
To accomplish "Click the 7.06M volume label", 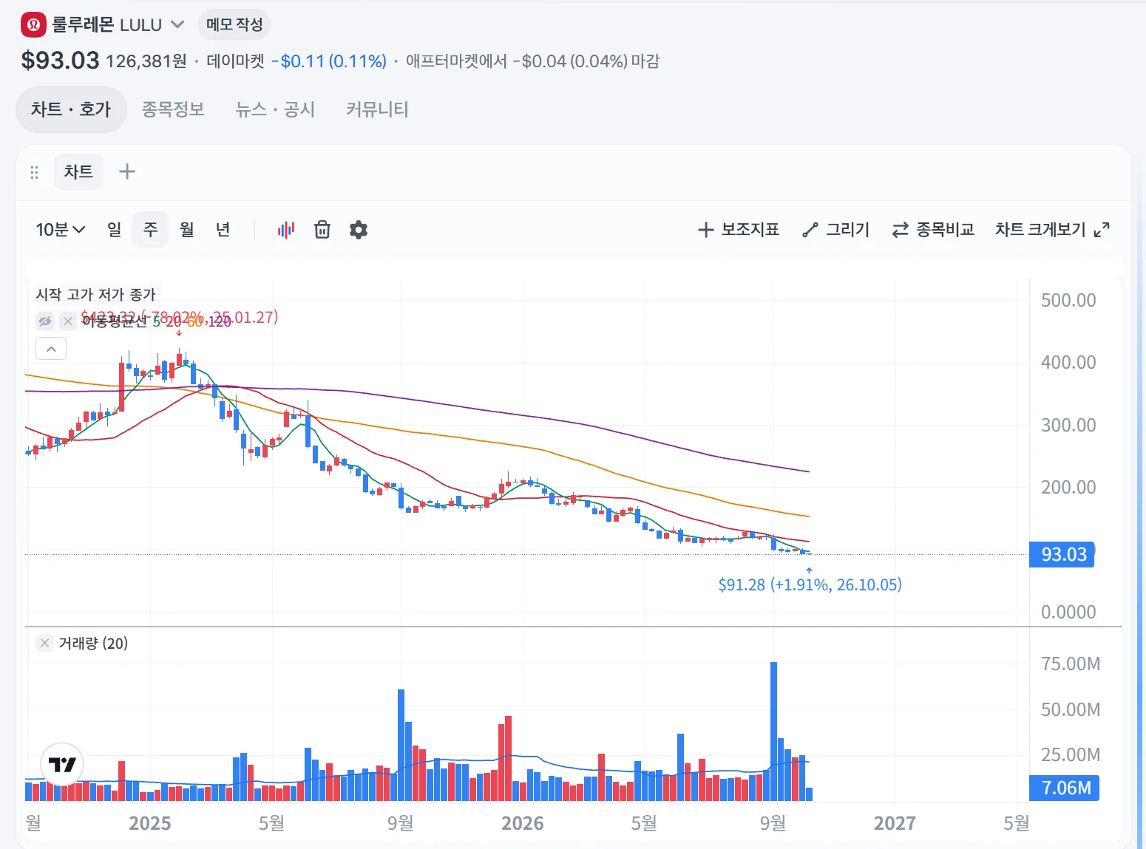I will tap(1065, 788).
